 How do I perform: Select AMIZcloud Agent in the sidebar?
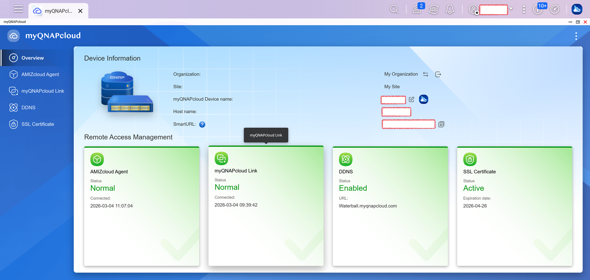tap(40, 74)
